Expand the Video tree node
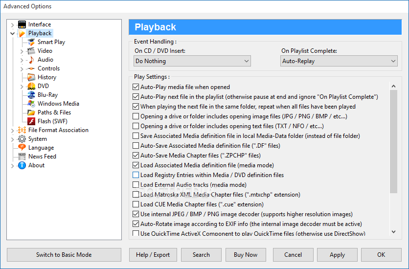 click(22, 51)
